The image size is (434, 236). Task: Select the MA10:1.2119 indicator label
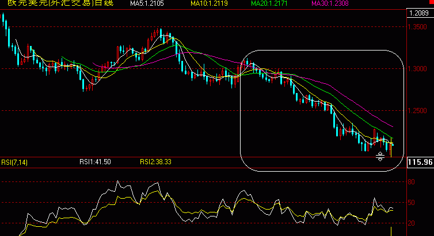tap(210, 3)
